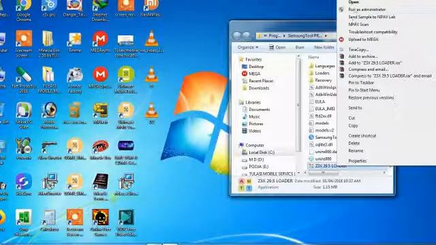436x245 pixels.
Task: Select Net Protector 2018 desktop icon
Action: click(24, 80)
